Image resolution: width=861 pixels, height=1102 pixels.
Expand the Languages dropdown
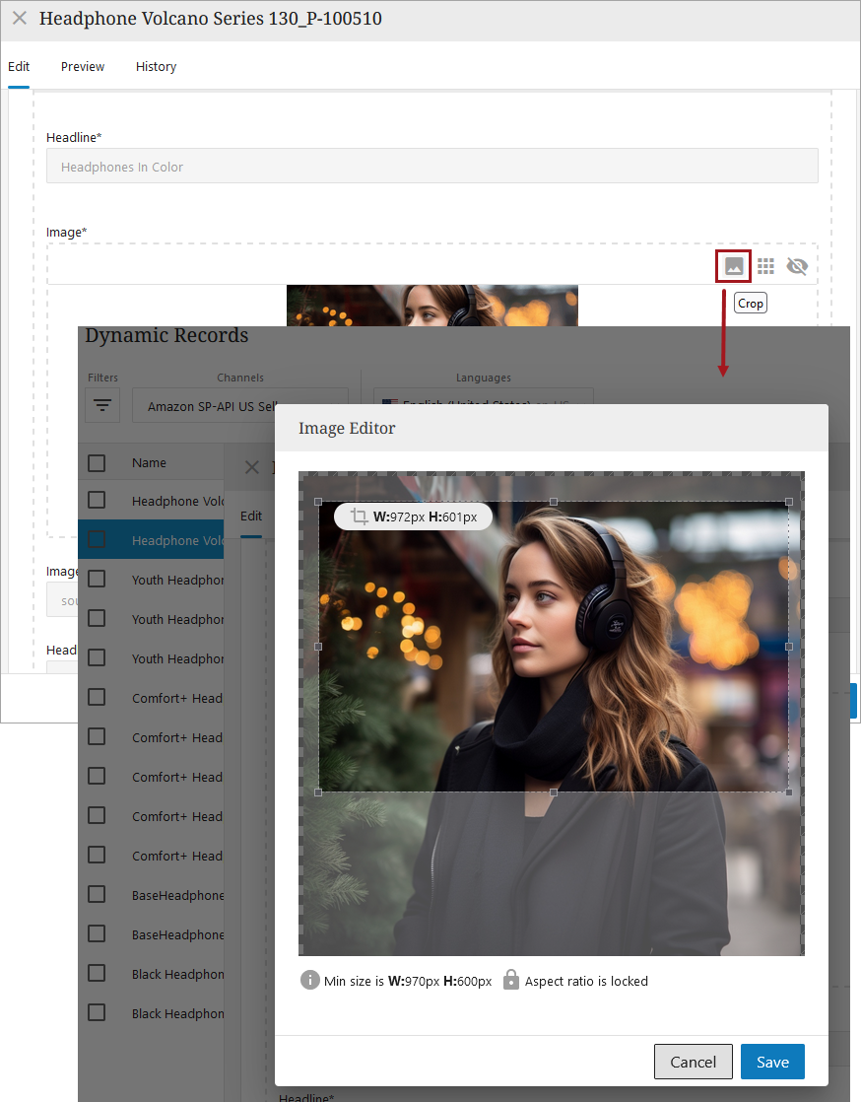483,398
